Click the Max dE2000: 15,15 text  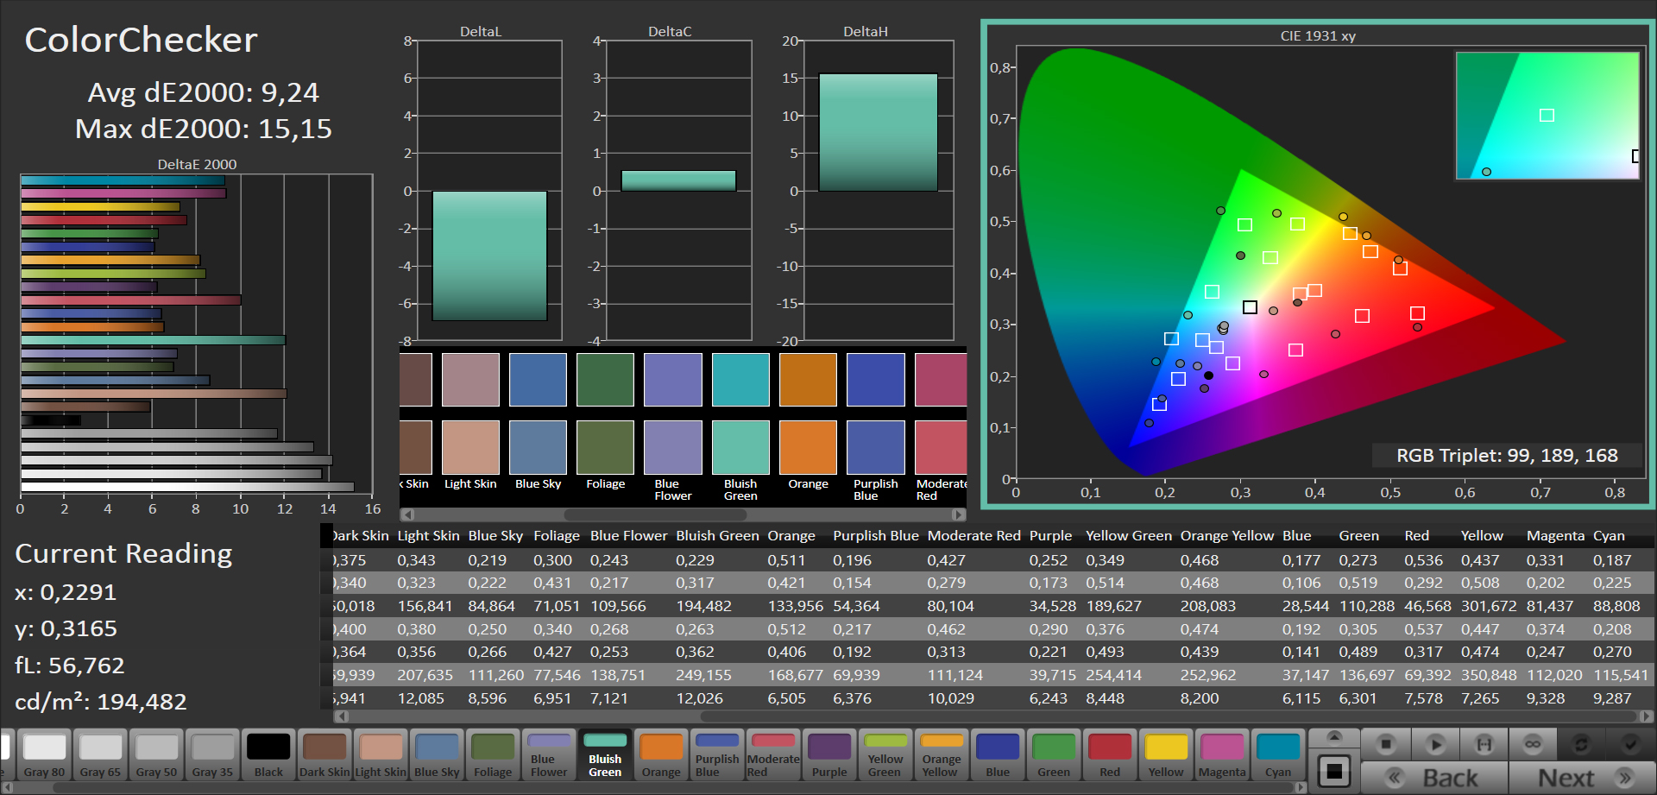click(204, 129)
